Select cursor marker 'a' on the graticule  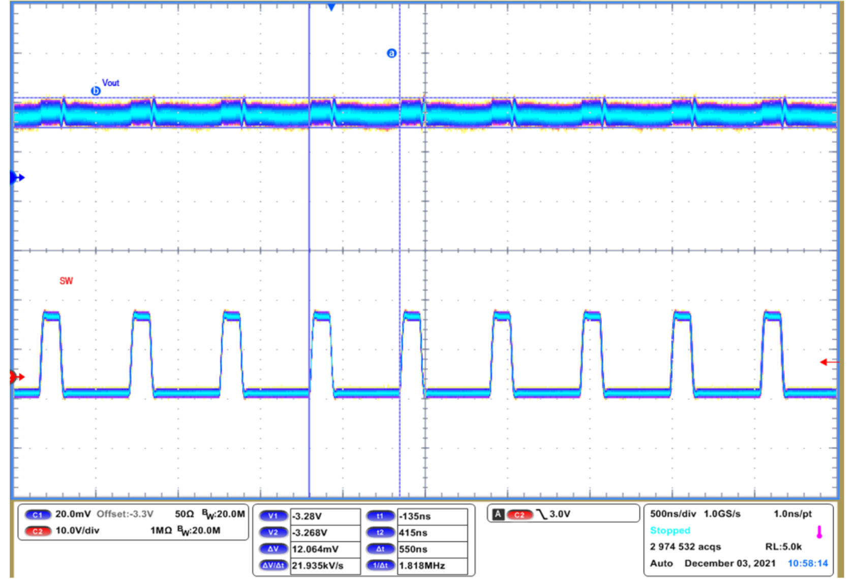[391, 53]
